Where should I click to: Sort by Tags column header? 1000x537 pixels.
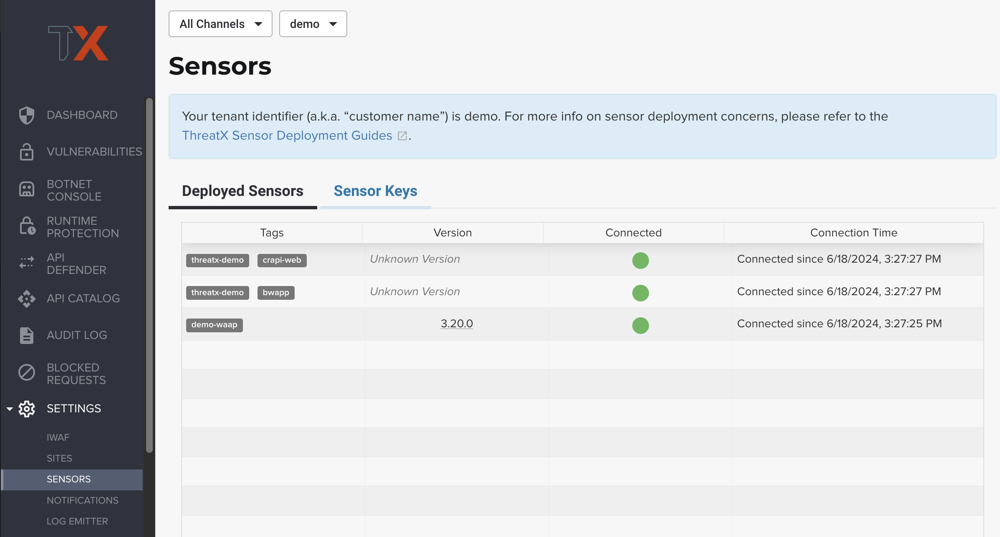(x=272, y=233)
